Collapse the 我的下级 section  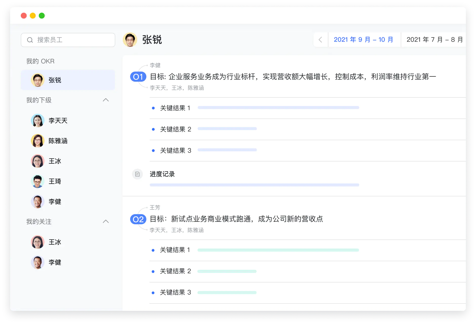(x=106, y=100)
